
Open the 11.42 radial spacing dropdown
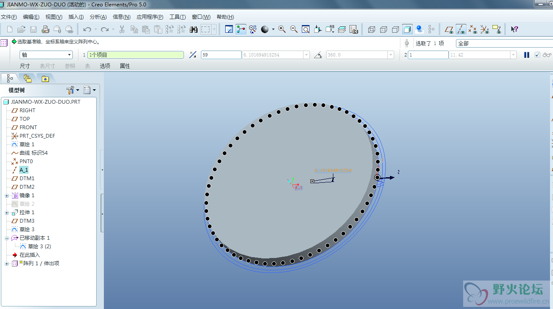coord(513,55)
